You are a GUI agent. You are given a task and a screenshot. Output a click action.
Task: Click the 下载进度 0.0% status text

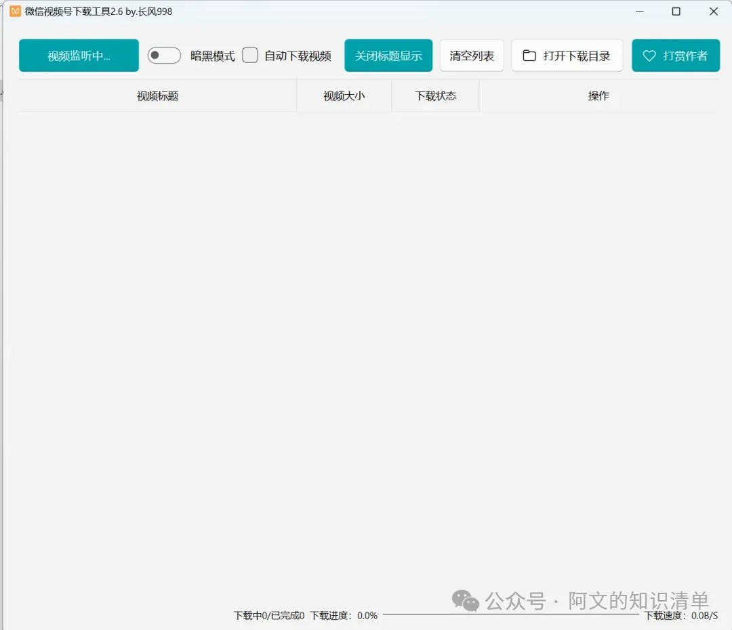pos(344,616)
